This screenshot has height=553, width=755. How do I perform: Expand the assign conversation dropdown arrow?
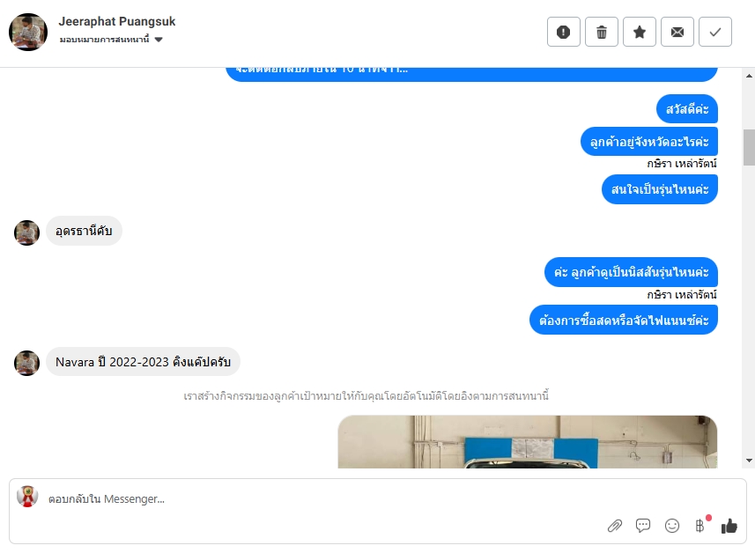click(159, 40)
